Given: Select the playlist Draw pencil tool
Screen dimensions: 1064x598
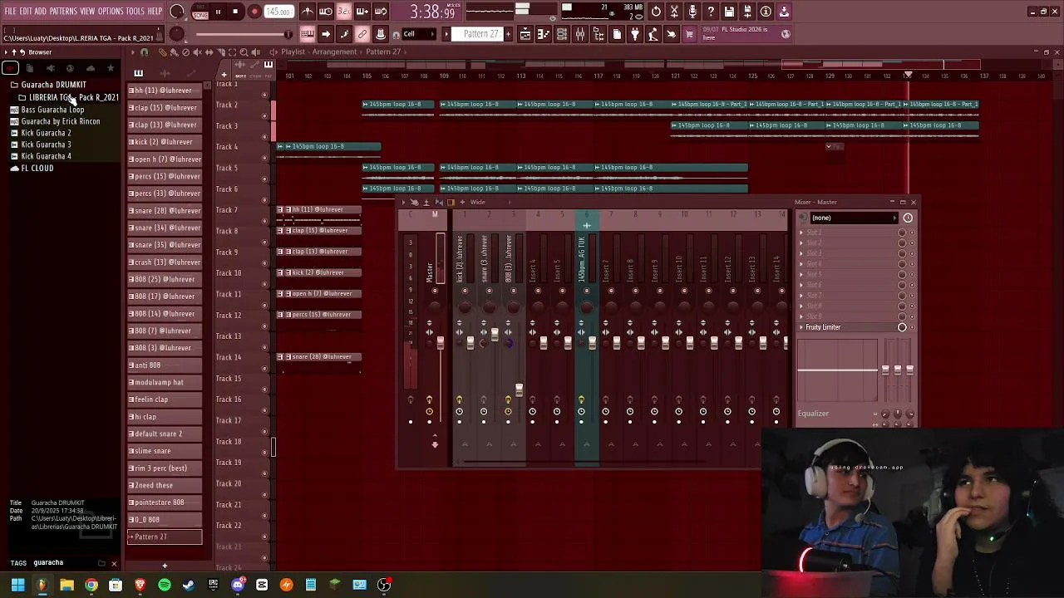Looking at the screenshot, I should pos(162,52).
